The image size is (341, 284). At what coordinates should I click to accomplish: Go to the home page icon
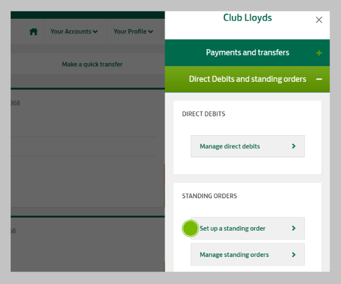[x=34, y=32]
